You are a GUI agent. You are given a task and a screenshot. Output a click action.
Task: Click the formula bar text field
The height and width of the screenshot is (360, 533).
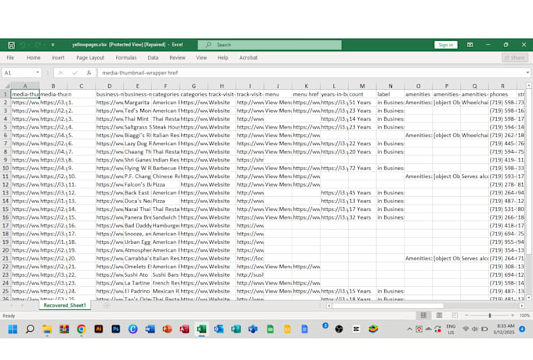click(x=311, y=73)
